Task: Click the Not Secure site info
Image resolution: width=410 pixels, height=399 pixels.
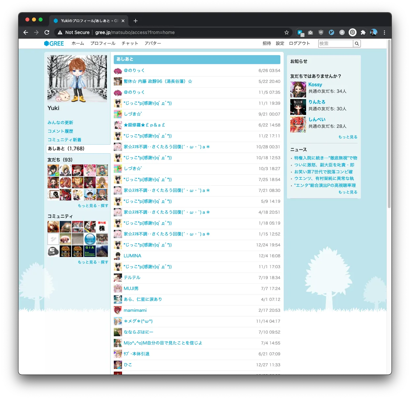Action: pyautogui.click(x=74, y=32)
